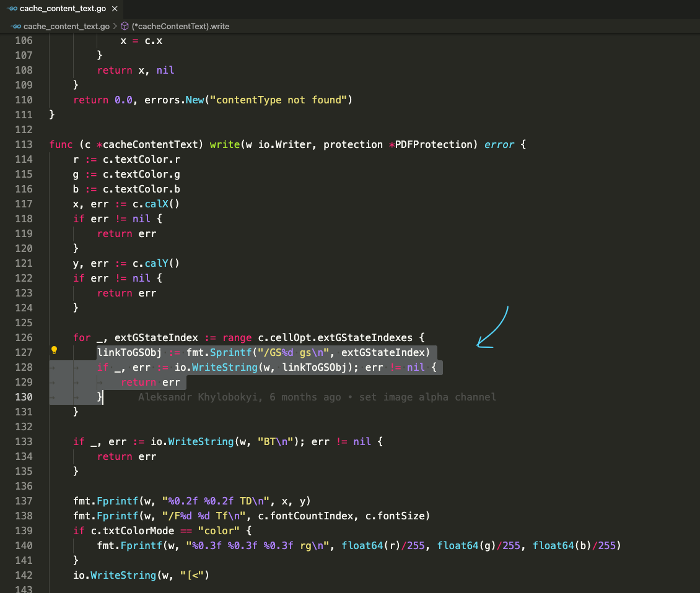Open the lightbulb code action on line 127
Viewport: 700px width, 593px height.
[x=54, y=350]
